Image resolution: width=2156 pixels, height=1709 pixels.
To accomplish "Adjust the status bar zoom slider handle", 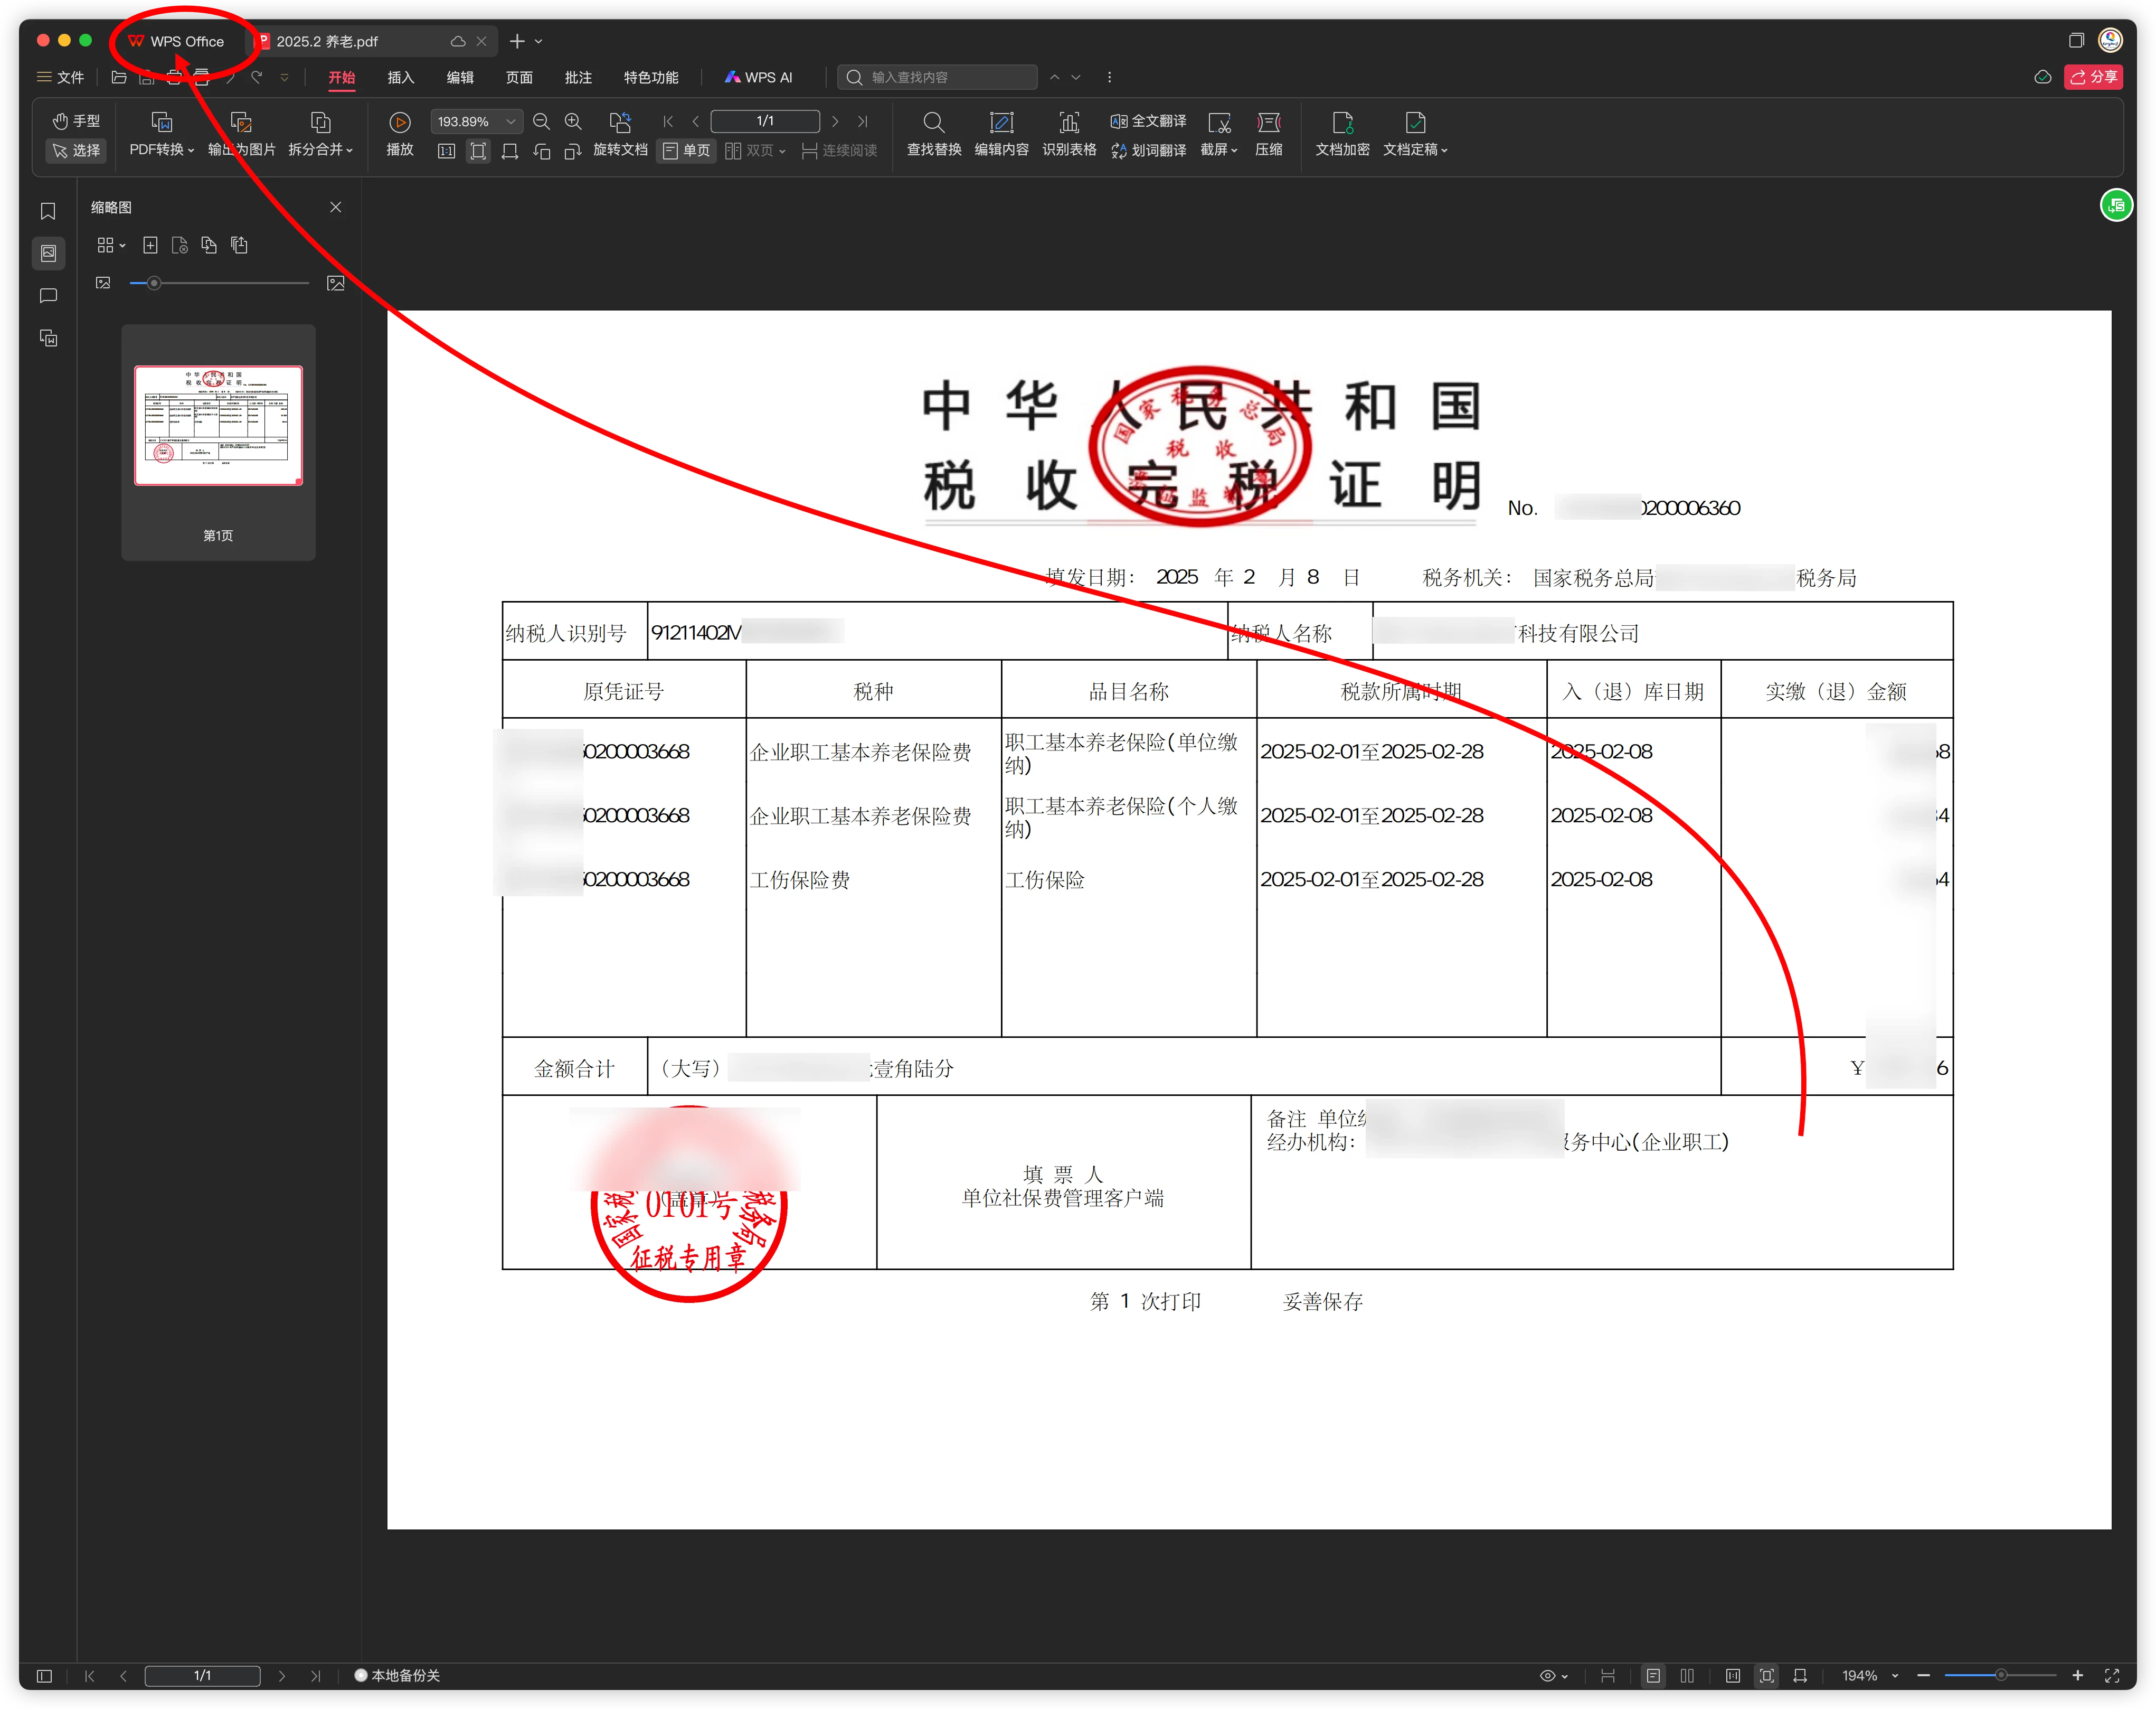I will click(x=2000, y=1675).
